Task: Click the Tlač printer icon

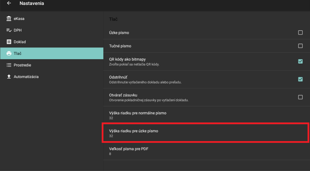Action: [9, 53]
